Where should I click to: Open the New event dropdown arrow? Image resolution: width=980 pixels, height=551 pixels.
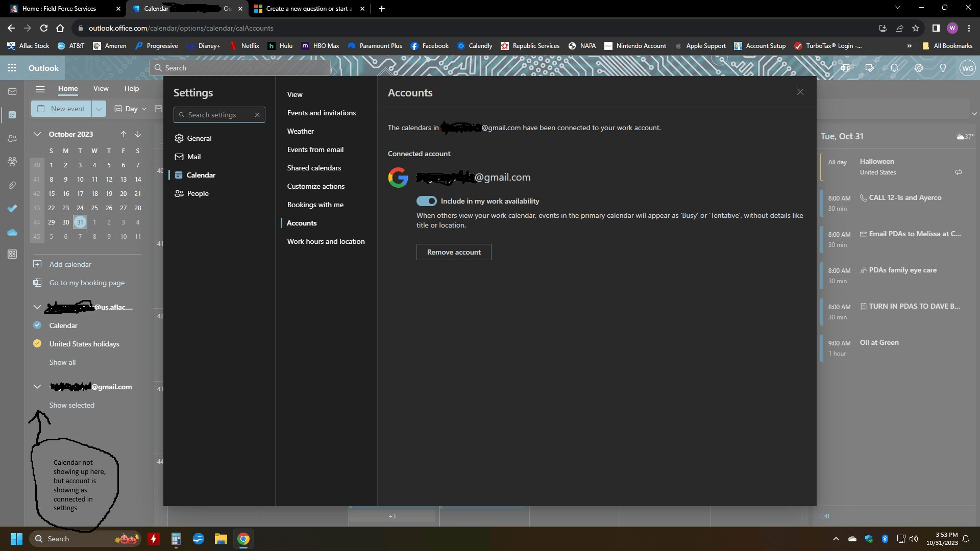99,109
